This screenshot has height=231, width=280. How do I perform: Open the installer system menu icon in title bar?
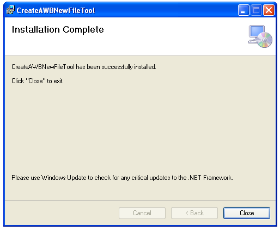(x=10, y=10)
